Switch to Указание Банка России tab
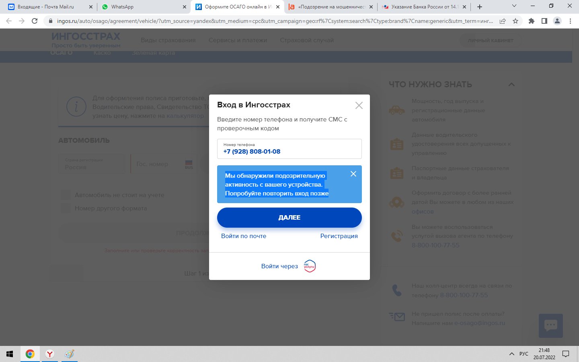Screen dimensions: 579x362 pyautogui.click(x=425, y=7)
